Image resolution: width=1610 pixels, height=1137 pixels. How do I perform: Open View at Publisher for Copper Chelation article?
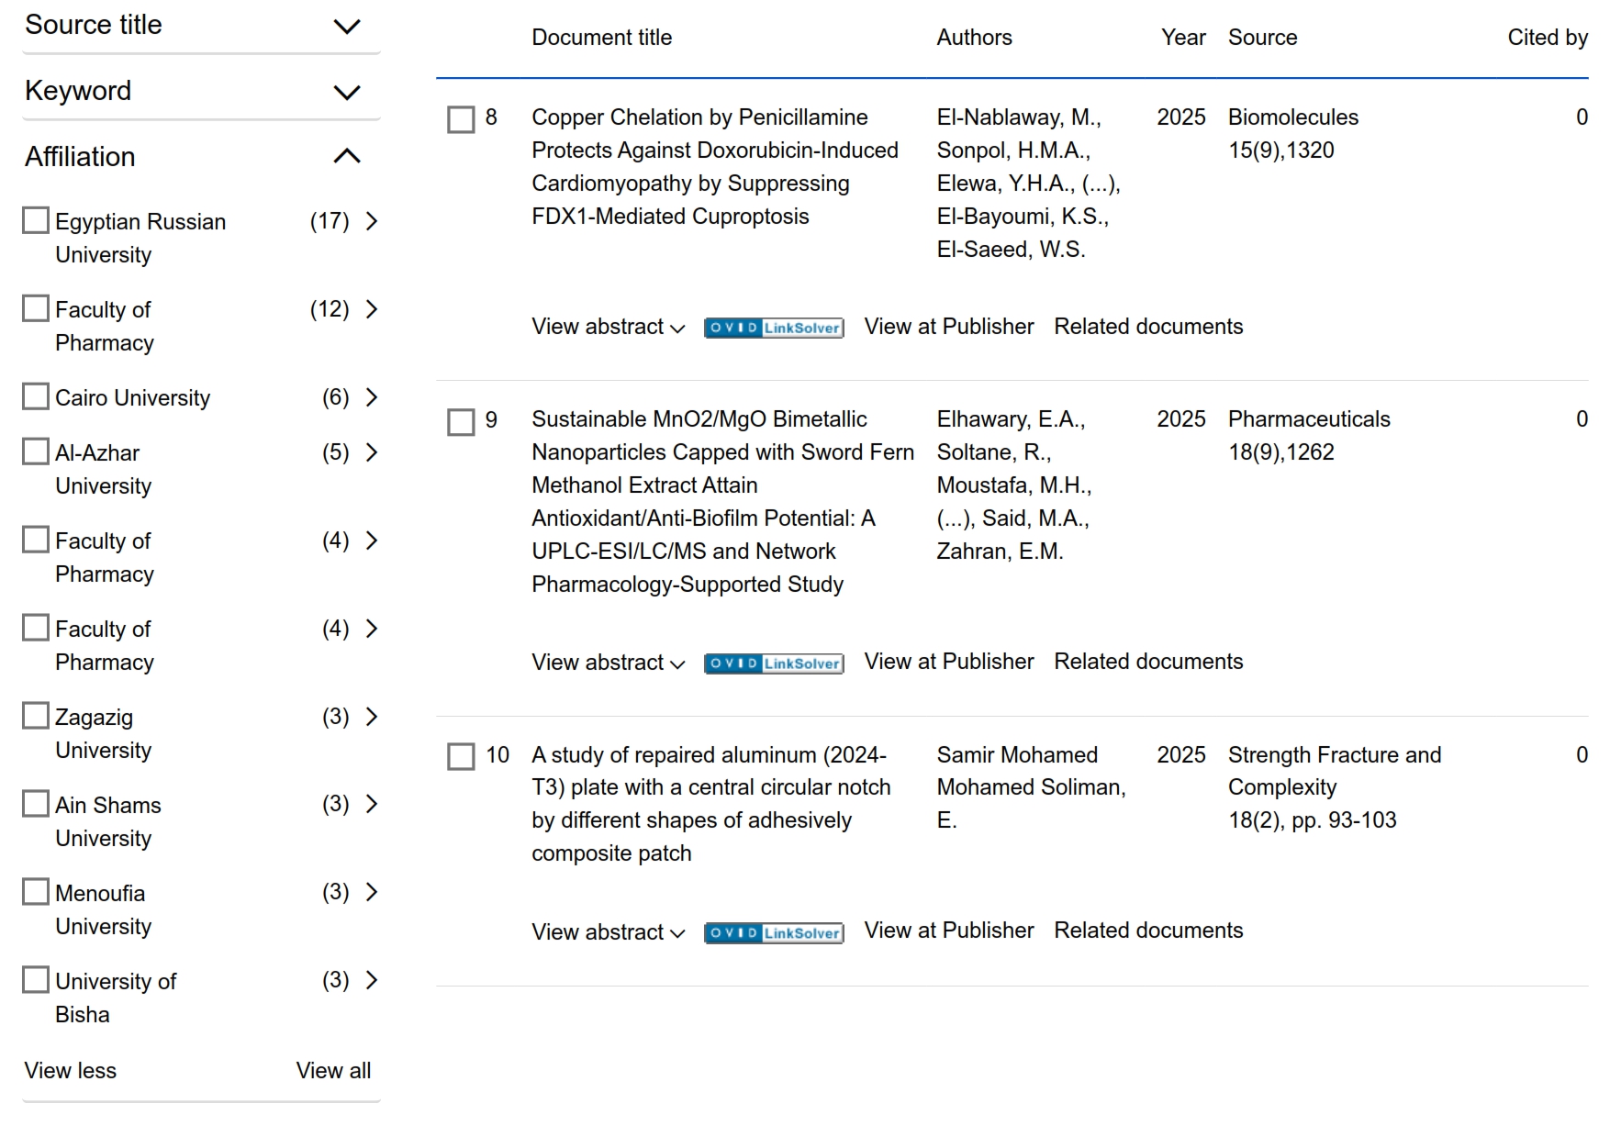coord(948,327)
